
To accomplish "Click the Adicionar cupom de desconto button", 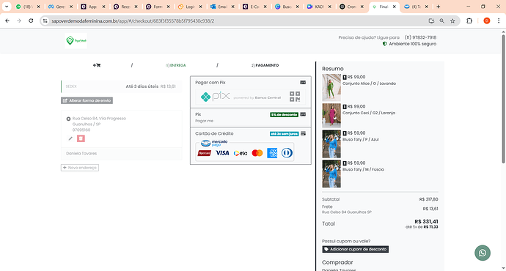I will pos(355,249).
